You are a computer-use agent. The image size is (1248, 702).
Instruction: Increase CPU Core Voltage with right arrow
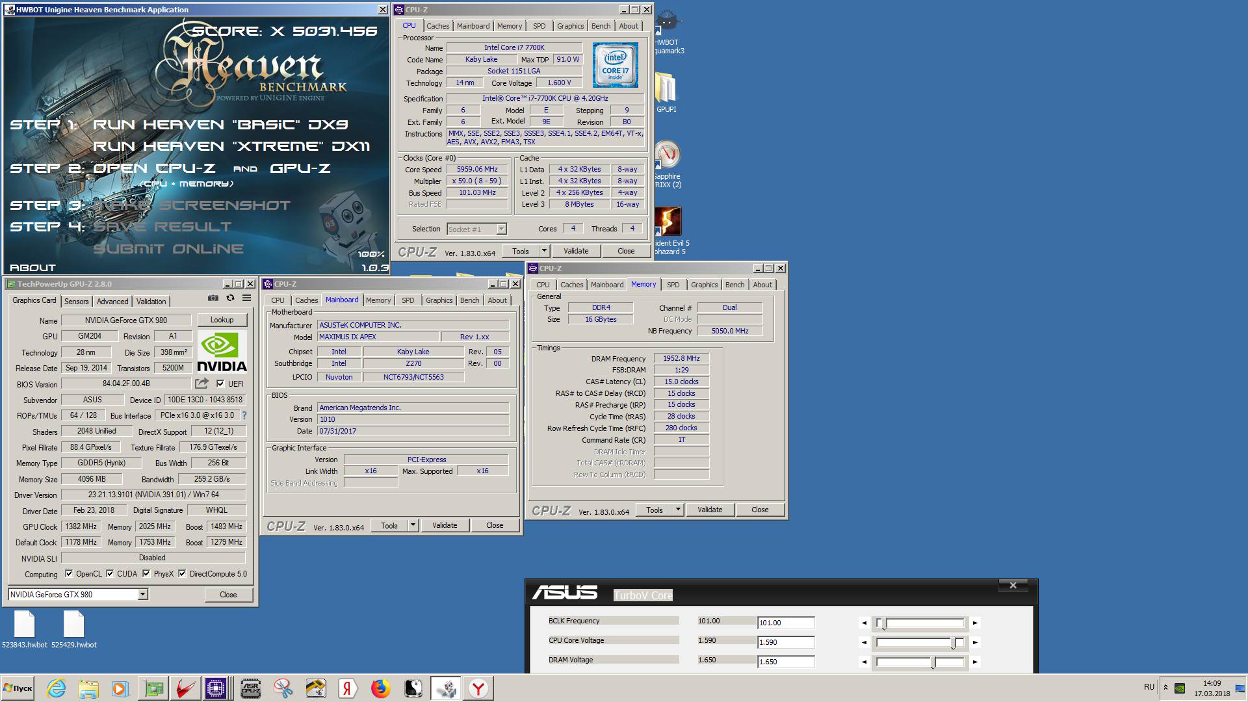pos(975,642)
